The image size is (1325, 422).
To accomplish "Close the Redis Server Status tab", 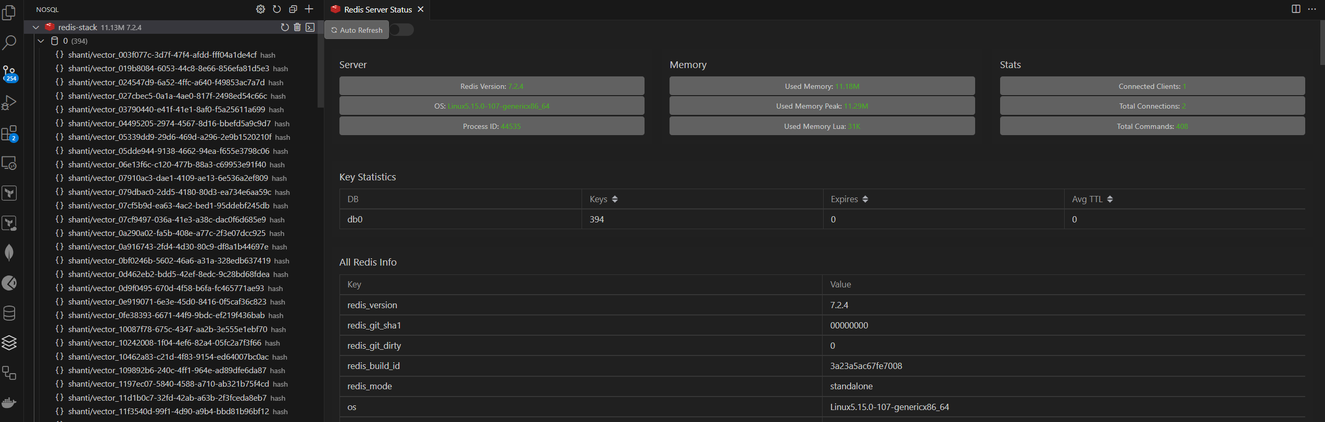I will (x=421, y=9).
